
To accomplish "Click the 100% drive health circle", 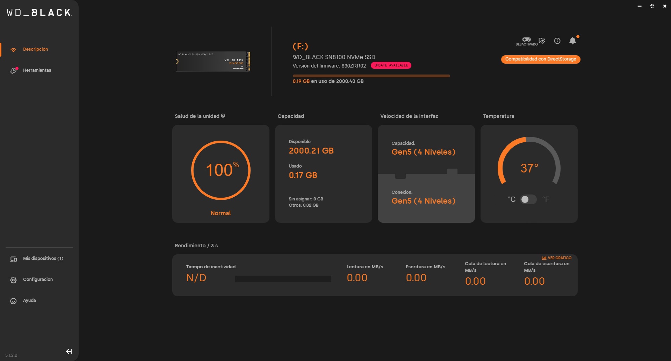I will (x=221, y=170).
